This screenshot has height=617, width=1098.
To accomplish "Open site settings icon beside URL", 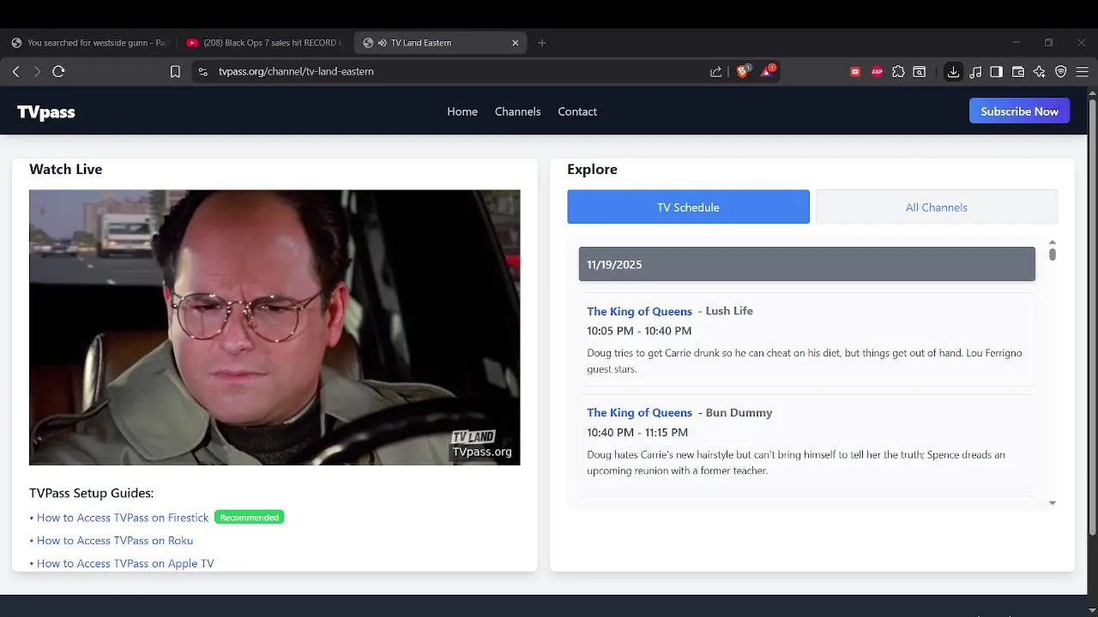I will coord(202,72).
